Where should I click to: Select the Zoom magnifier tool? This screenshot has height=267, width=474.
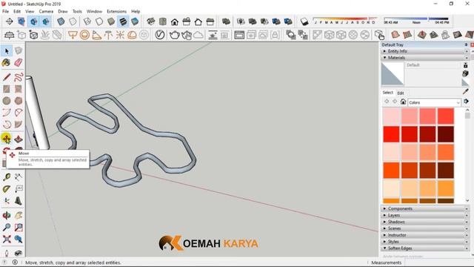[x=7, y=228]
